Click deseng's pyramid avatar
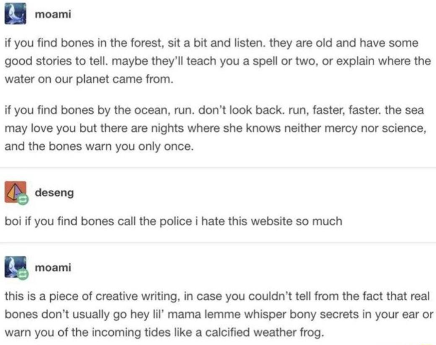Screen dimensions: 436x345 pyautogui.click(x=15, y=192)
